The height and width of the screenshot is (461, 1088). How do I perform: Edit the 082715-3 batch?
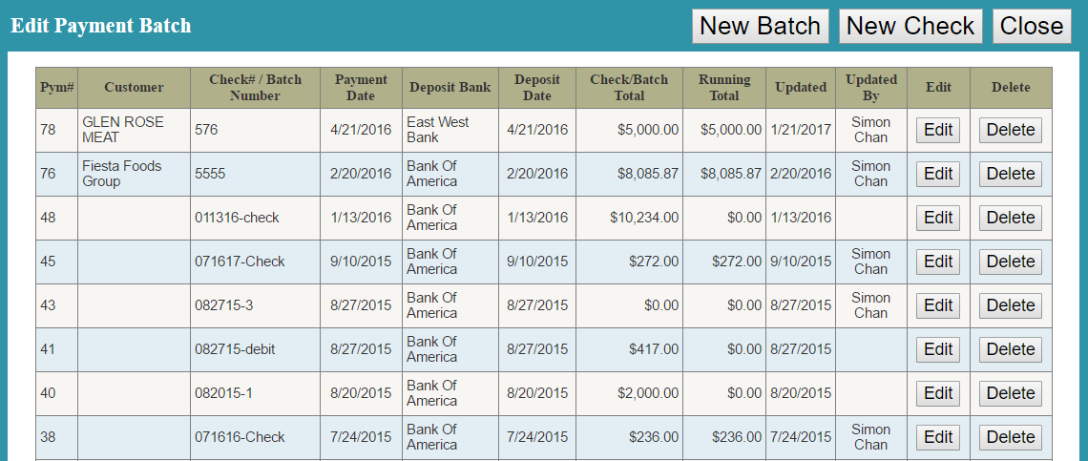click(x=938, y=305)
